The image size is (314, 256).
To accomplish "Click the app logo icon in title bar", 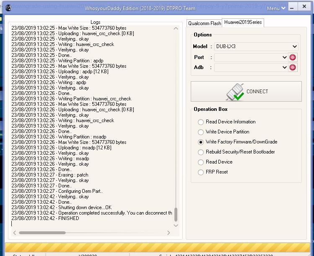I will click(8, 8).
